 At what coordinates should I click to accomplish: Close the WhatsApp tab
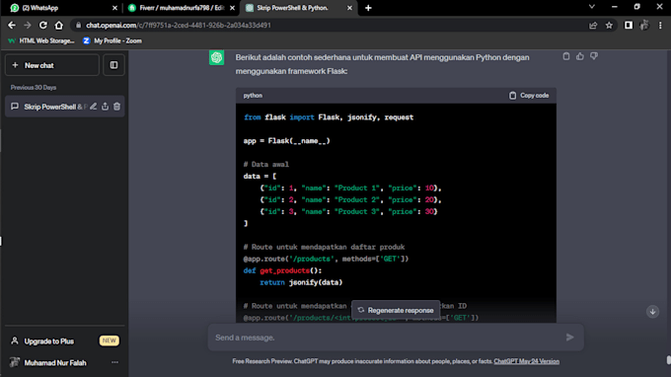[x=114, y=8]
